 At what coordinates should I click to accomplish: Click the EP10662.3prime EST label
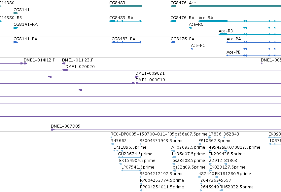[x=215, y=141]
